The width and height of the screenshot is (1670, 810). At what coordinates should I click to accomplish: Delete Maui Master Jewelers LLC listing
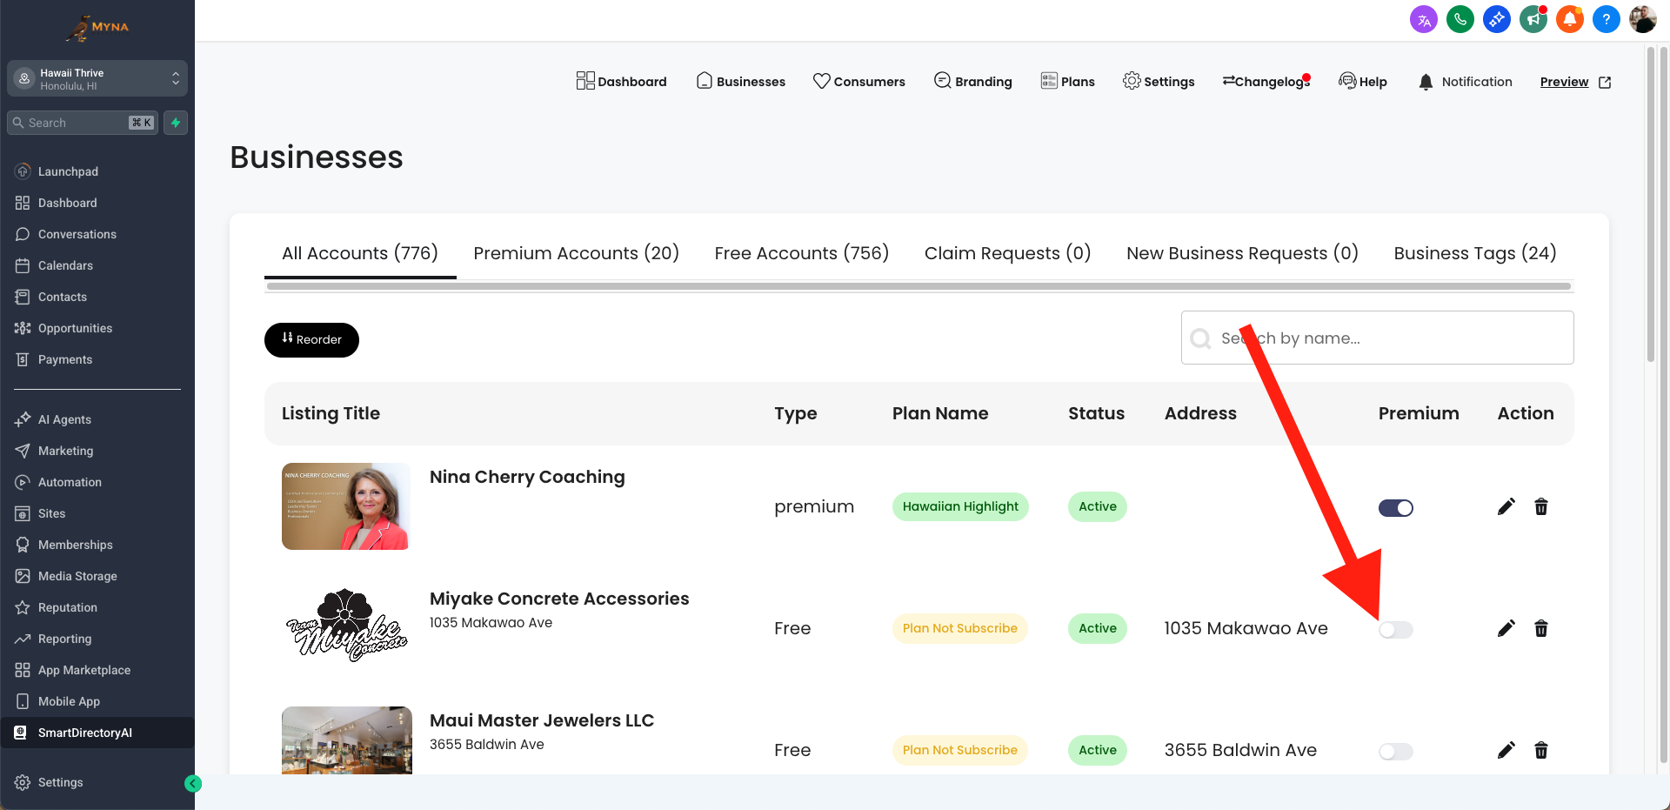(1540, 750)
